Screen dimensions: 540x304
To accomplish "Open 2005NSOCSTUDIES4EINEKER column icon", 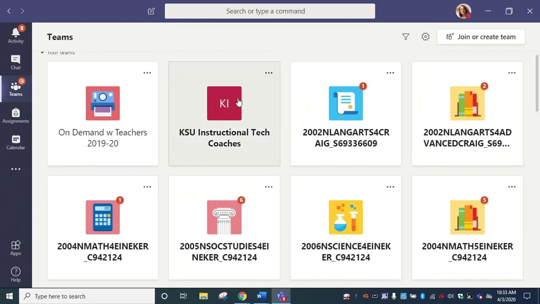I will [224, 217].
